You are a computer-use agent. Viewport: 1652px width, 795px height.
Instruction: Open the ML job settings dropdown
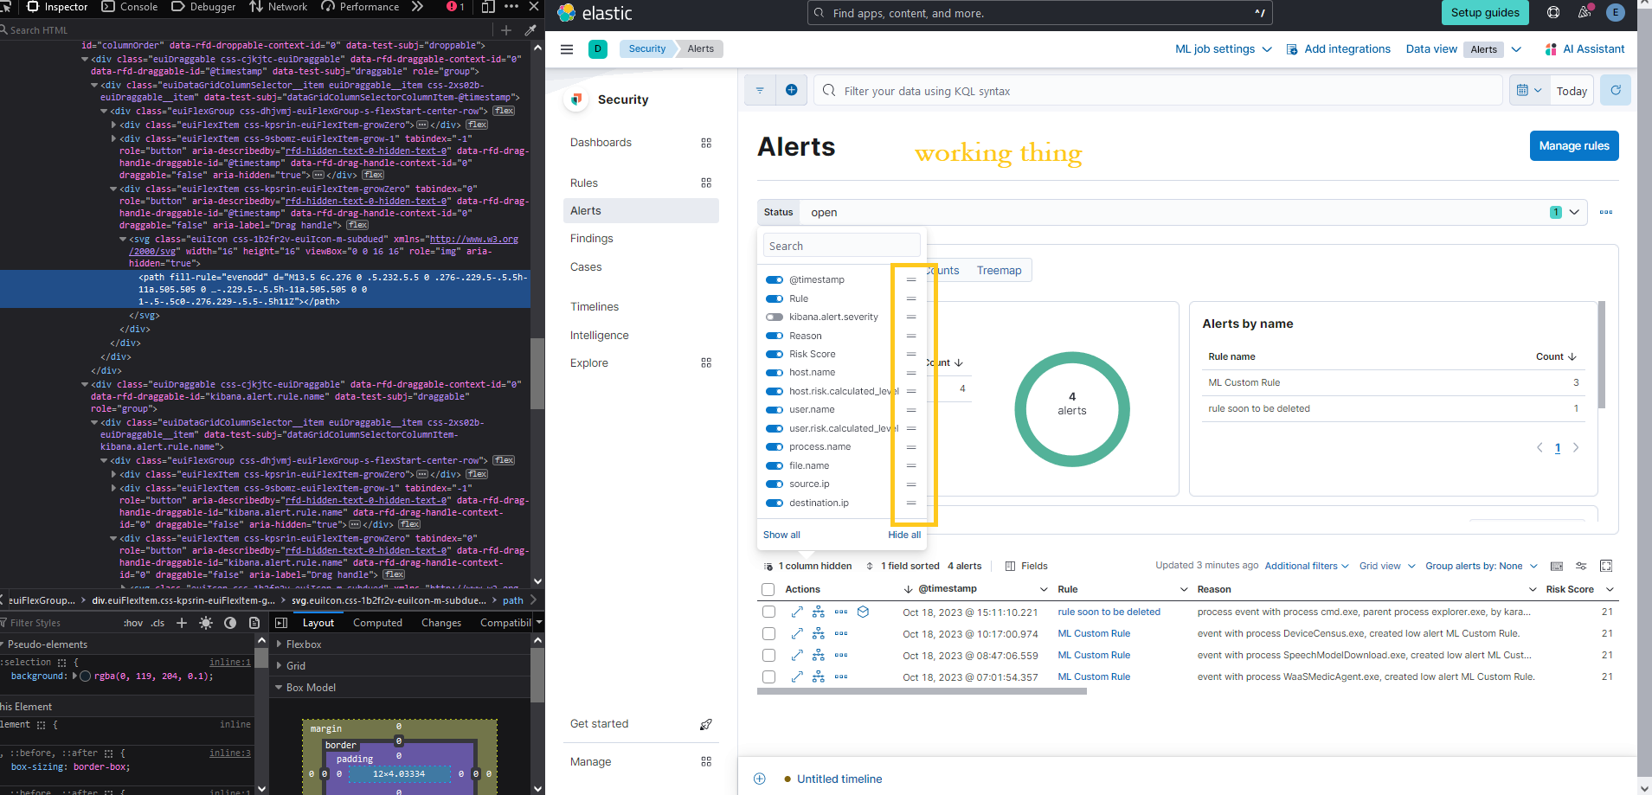[1223, 48]
